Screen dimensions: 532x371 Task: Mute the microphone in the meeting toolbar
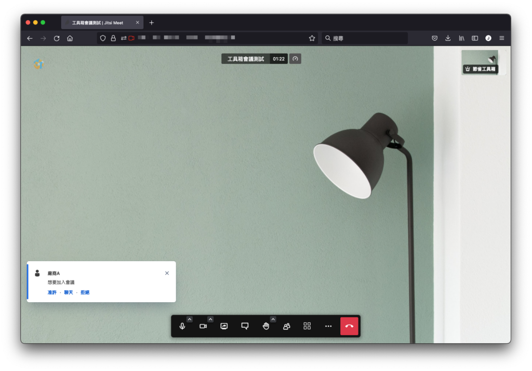pos(182,326)
